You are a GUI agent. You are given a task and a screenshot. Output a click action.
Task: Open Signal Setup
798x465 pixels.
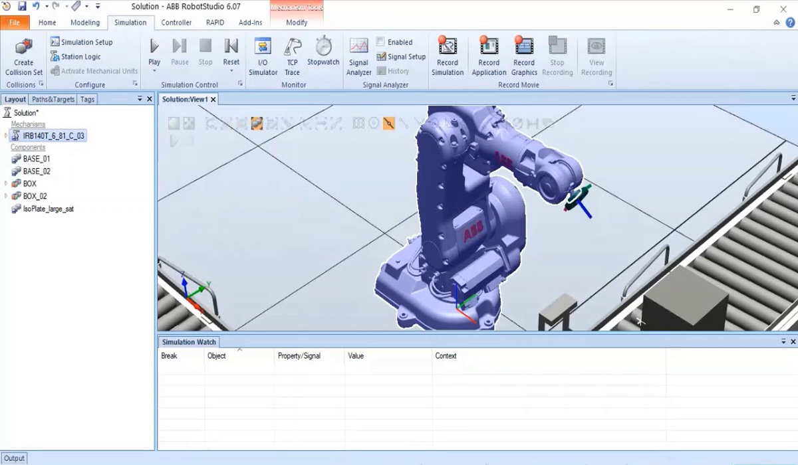point(401,56)
